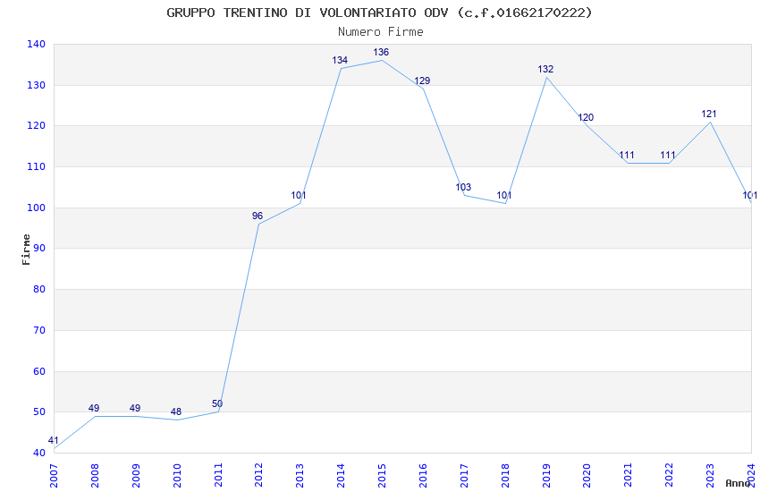Click the 111 data label for year 2022
This screenshot has width=760, height=492.
(x=668, y=156)
